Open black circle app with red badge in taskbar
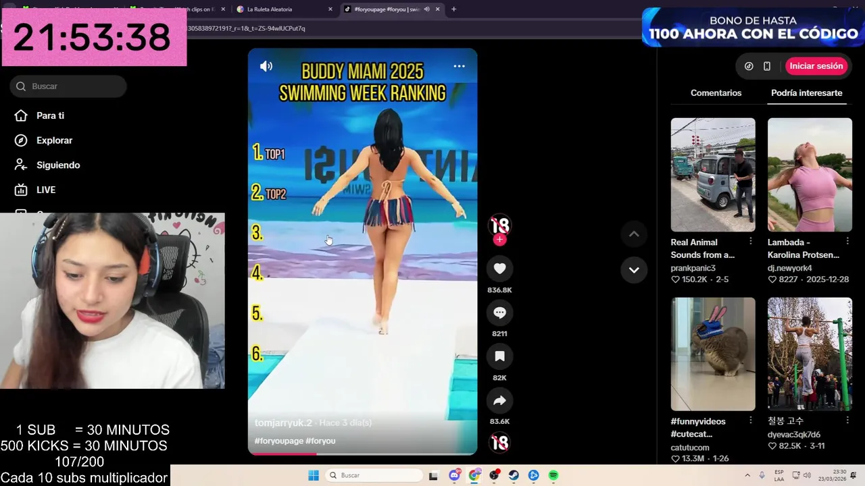 (x=494, y=475)
